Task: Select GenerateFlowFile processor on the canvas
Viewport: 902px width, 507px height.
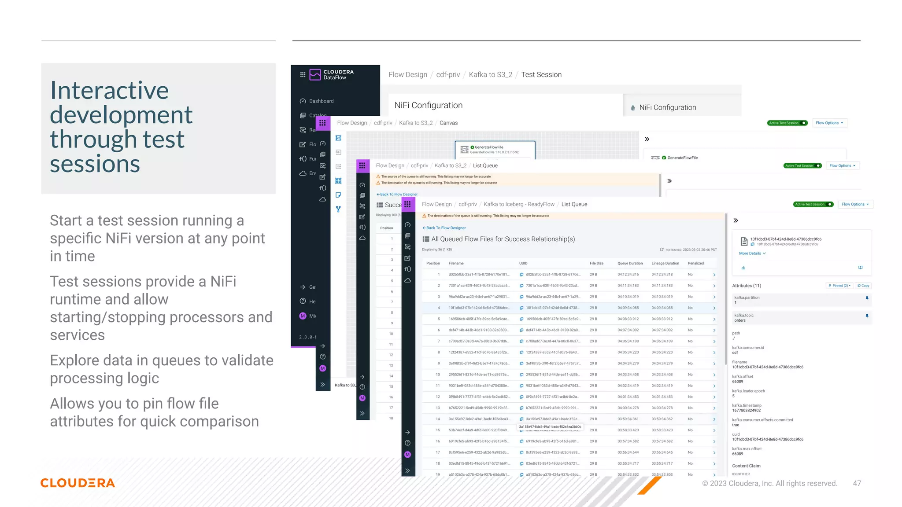Action: click(495, 150)
